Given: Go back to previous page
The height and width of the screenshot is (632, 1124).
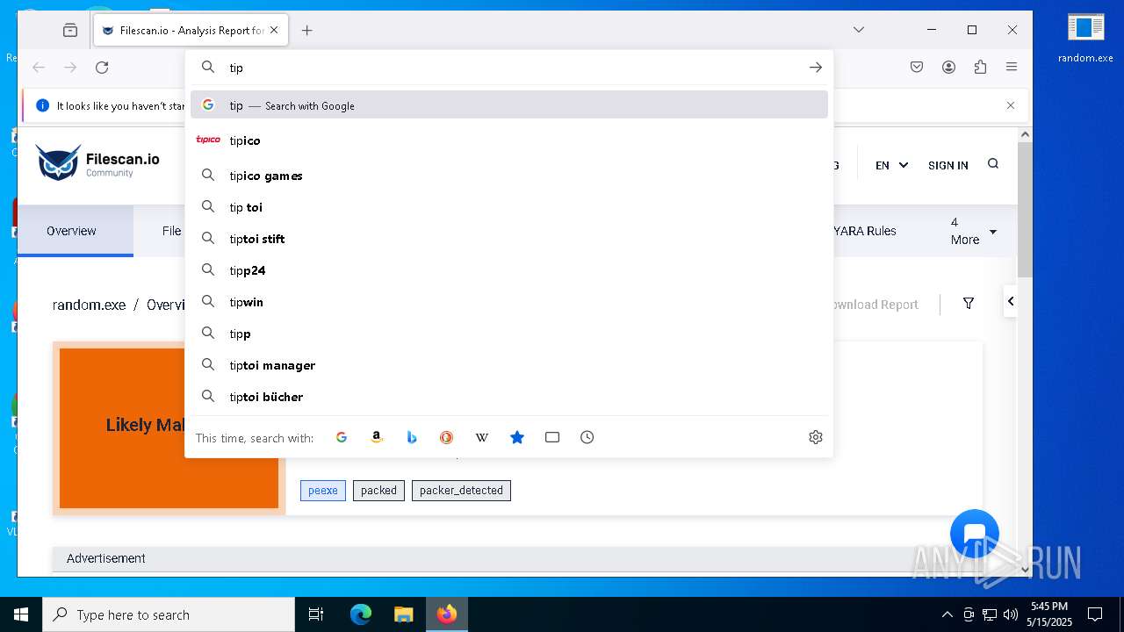Looking at the screenshot, I should tap(39, 68).
